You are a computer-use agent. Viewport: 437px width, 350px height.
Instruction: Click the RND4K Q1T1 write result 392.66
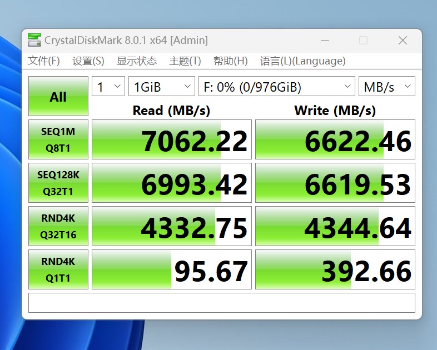[x=335, y=269]
